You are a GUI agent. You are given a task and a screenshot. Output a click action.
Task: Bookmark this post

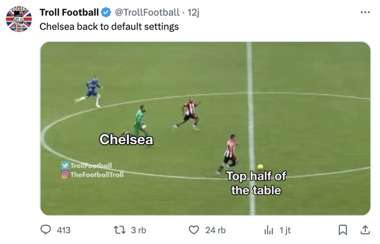pyautogui.click(x=343, y=230)
